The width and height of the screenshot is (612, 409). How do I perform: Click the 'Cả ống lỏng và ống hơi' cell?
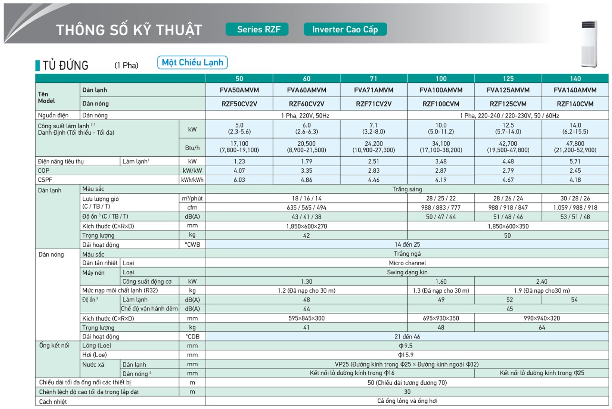pyautogui.click(x=407, y=401)
